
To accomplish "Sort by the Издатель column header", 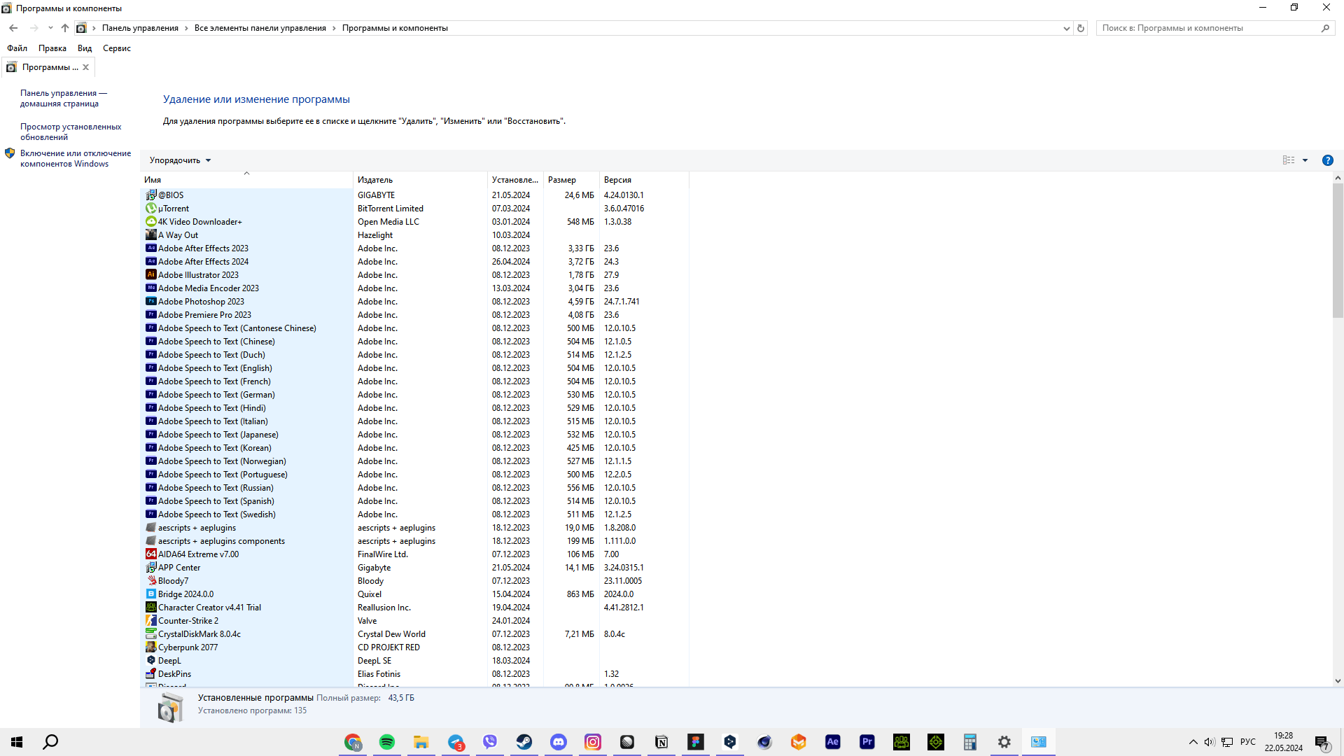I will pyautogui.click(x=420, y=180).
